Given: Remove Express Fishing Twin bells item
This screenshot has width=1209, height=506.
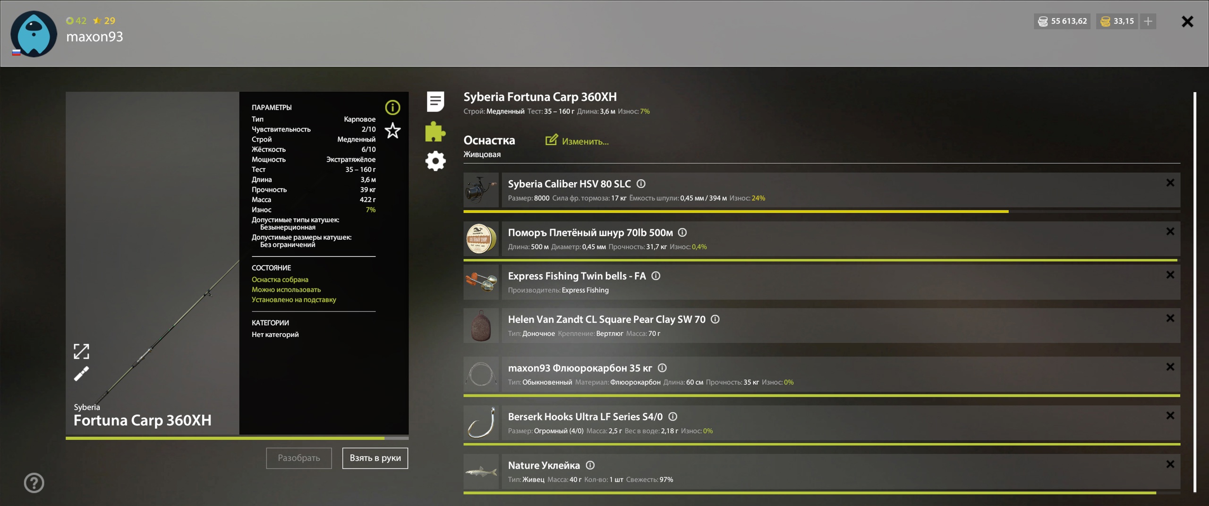Looking at the screenshot, I should tap(1170, 275).
